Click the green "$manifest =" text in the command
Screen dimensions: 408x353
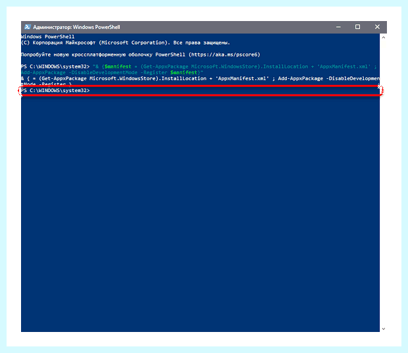pyautogui.click(x=120, y=66)
